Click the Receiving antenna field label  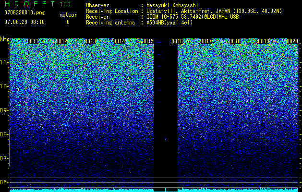tap(110, 23)
